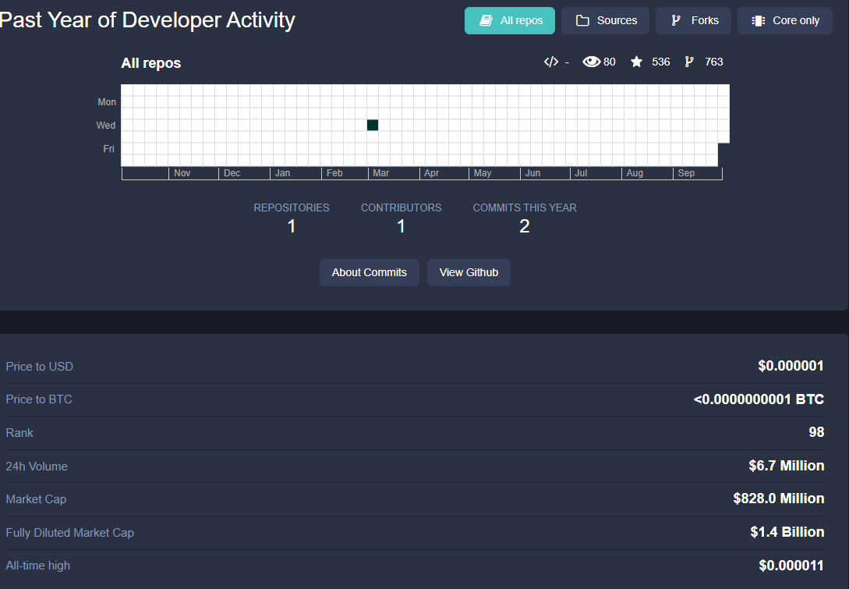The image size is (849, 589).
Task: Click the Fully Diluted Market Cap label
Action: [x=70, y=533]
